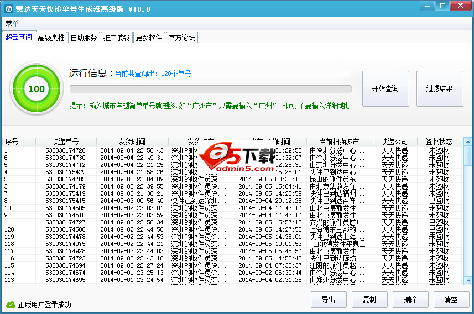Viewport: 474px width, 314px height.
Task: Click the 复制 button
Action: click(x=369, y=300)
